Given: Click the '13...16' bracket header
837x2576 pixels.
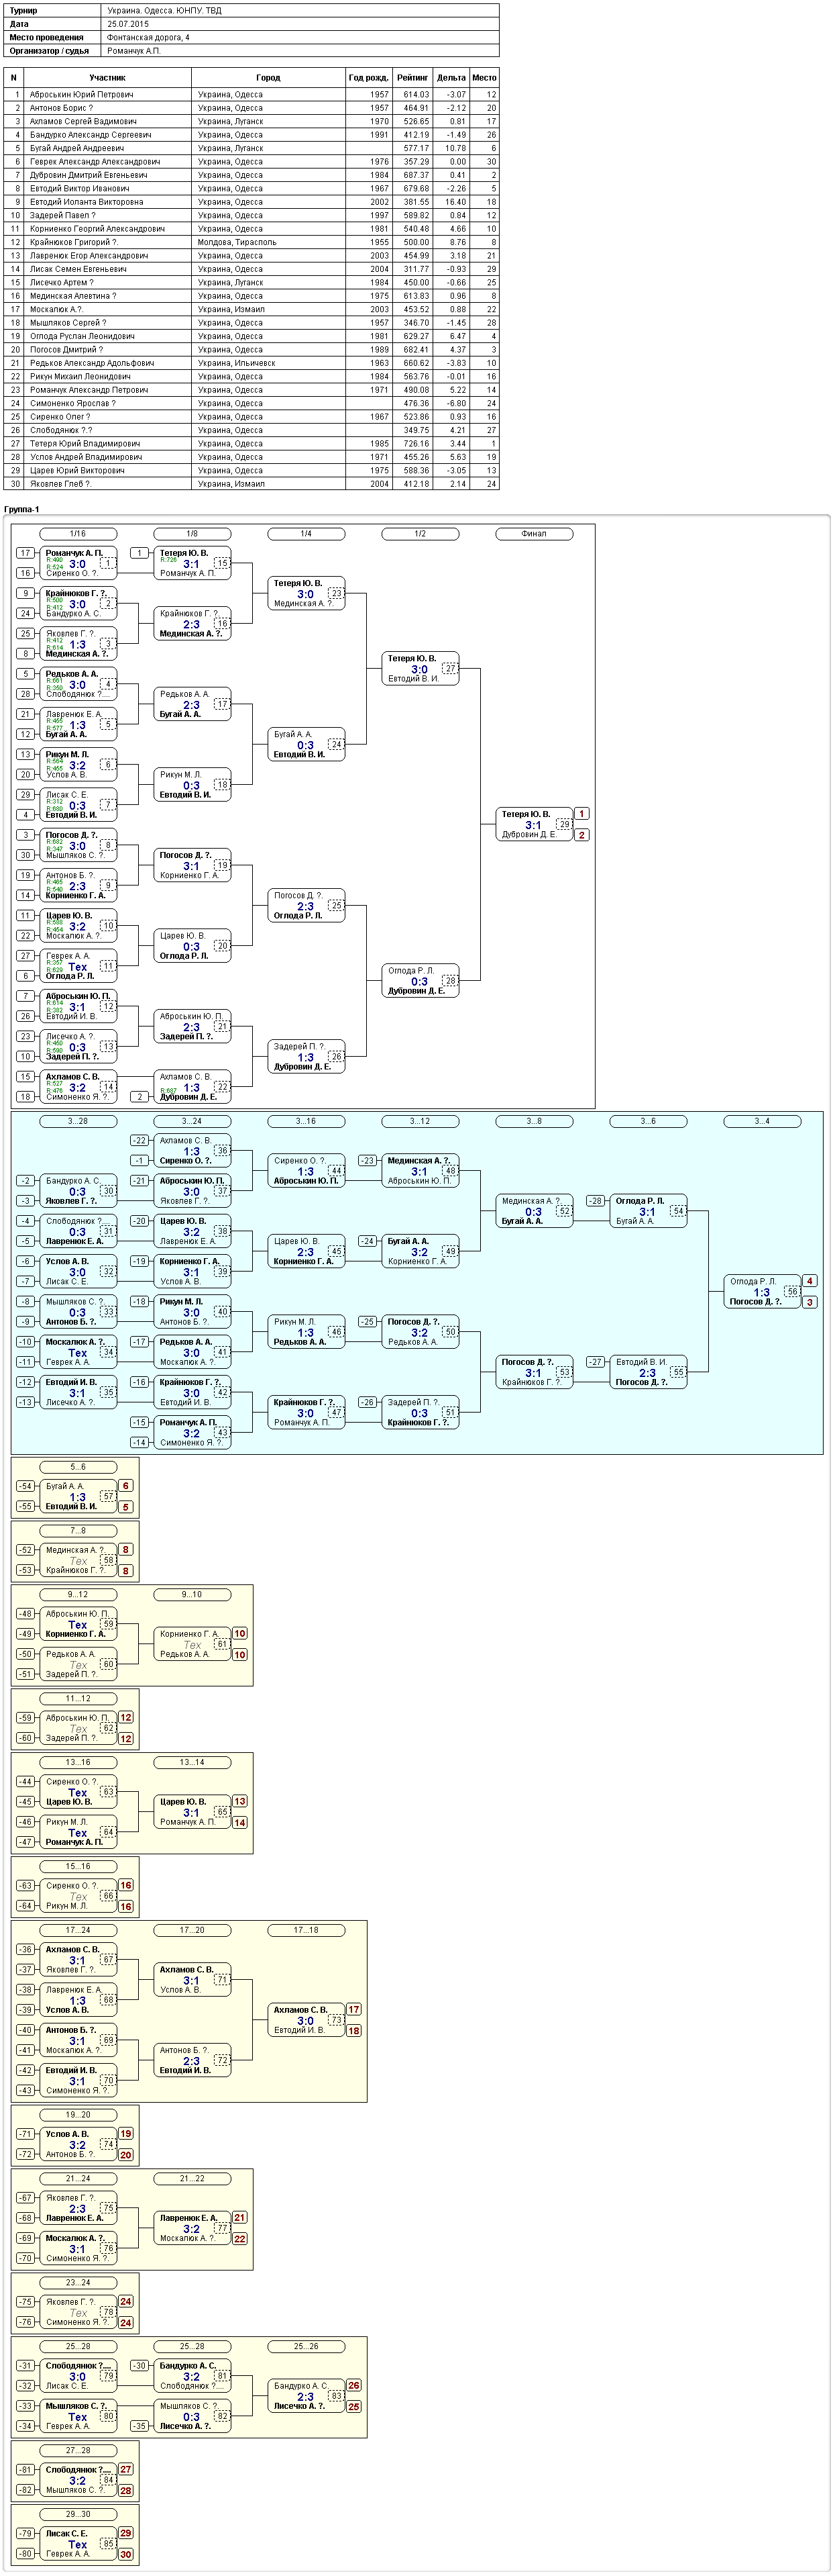Looking at the screenshot, I should coord(78,1763).
